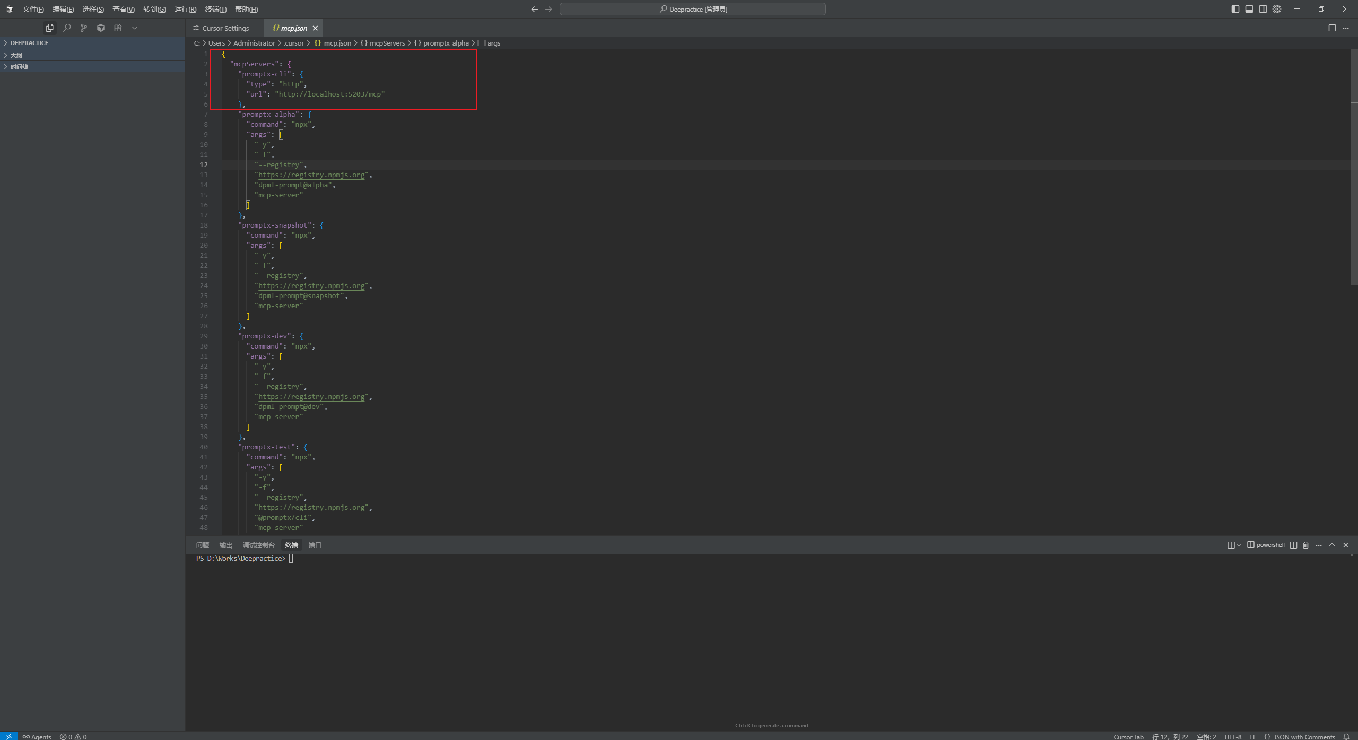The height and width of the screenshot is (740, 1358).
Task: Click the 行 12, 列 22 position indicator
Action: tap(1170, 736)
